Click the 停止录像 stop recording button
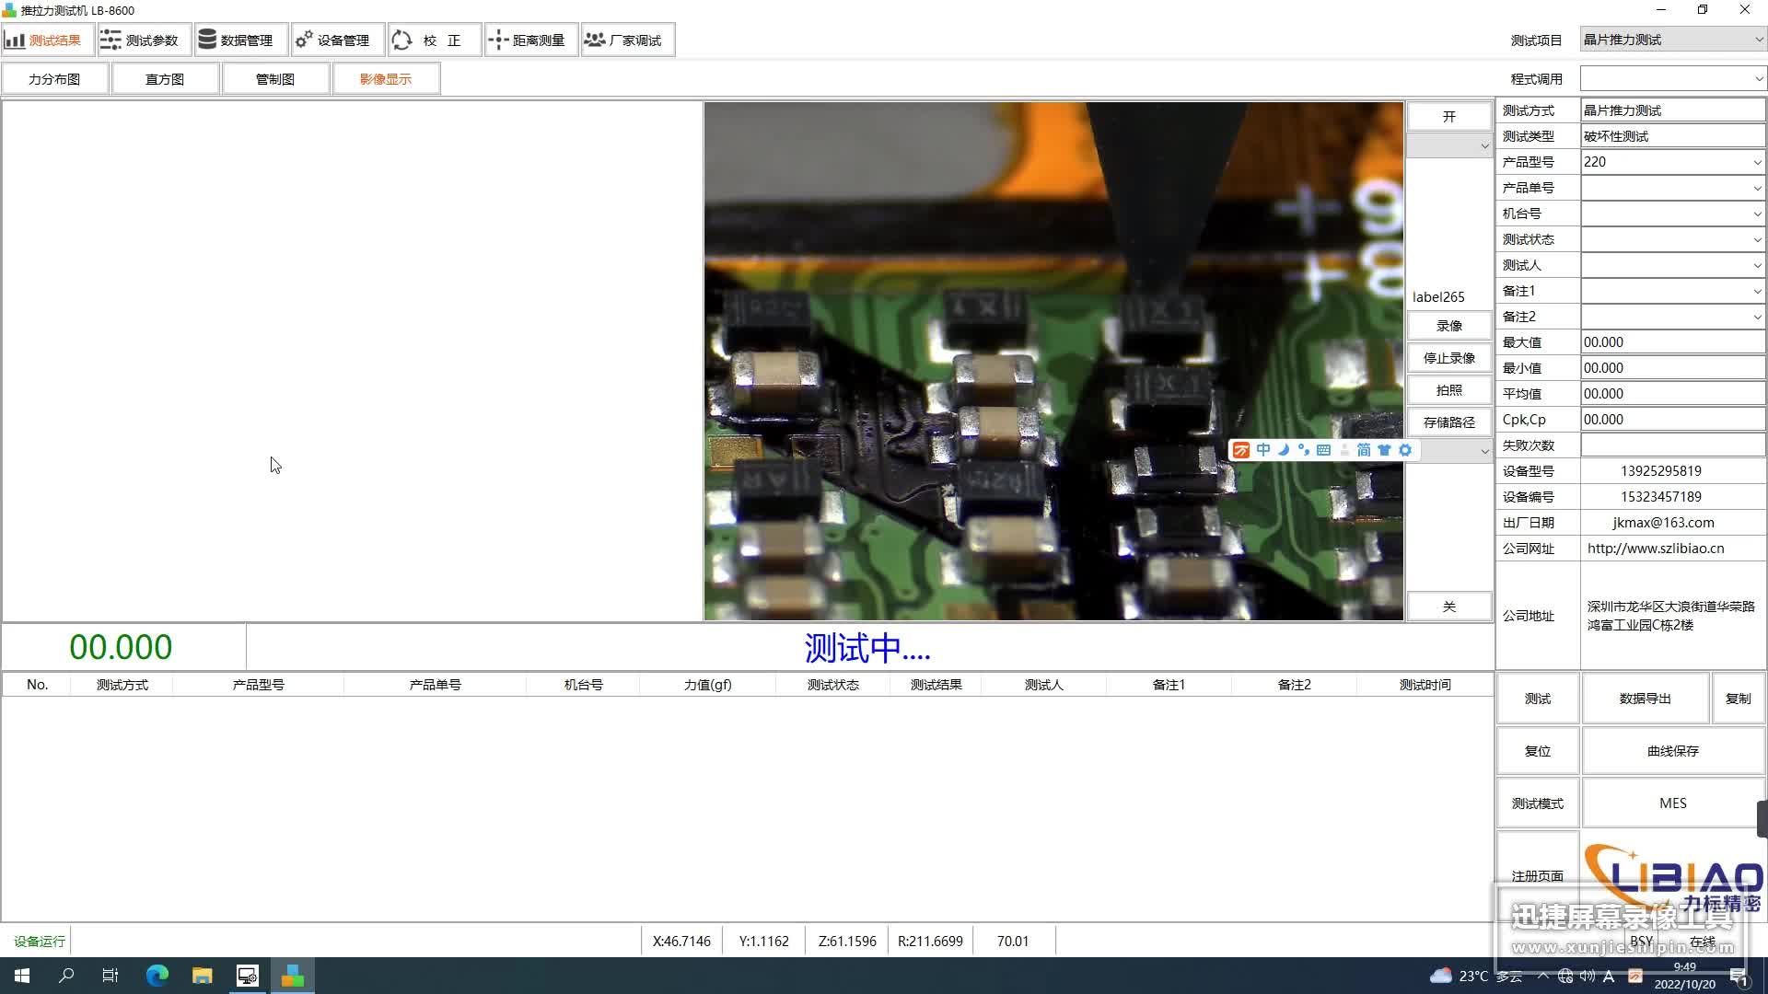Image resolution: width=1768 pixels, height=994 pixels. point(1449,358)
